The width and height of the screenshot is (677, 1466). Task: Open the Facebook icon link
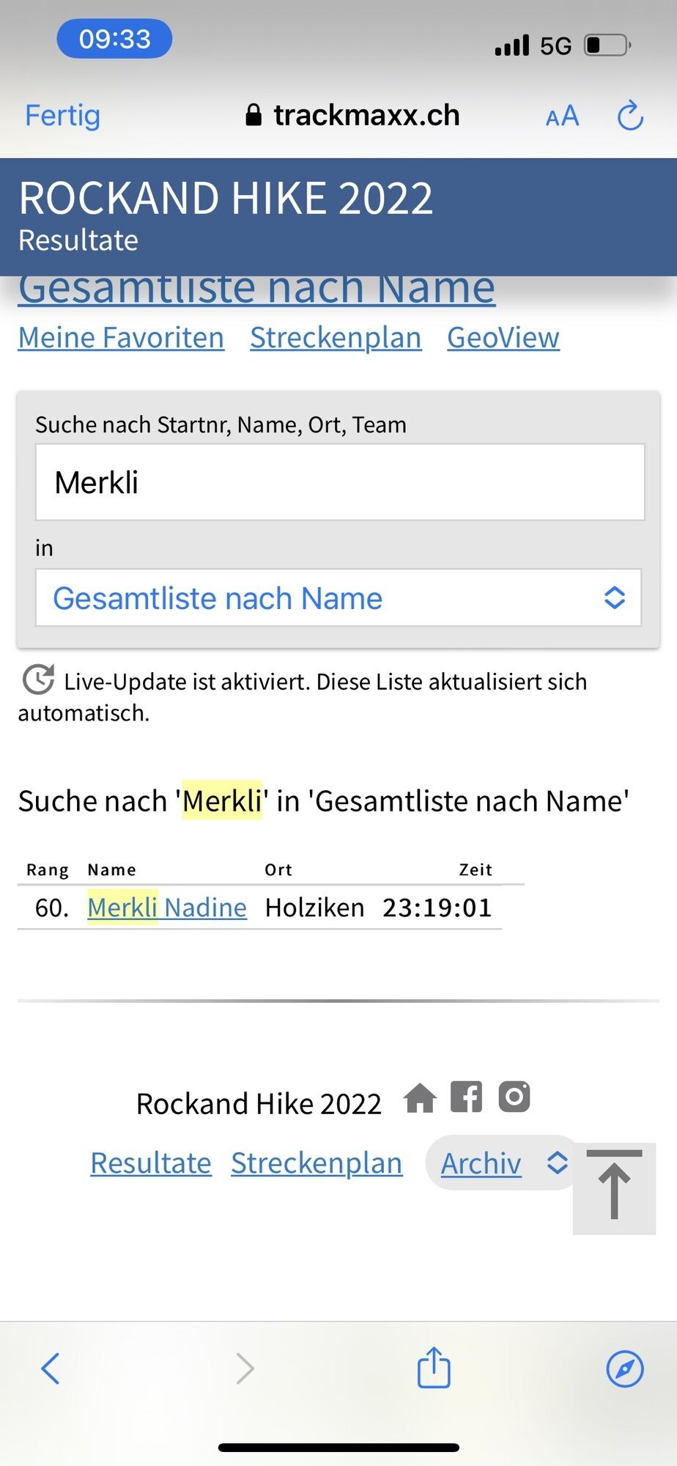[x=466, y=1097]
